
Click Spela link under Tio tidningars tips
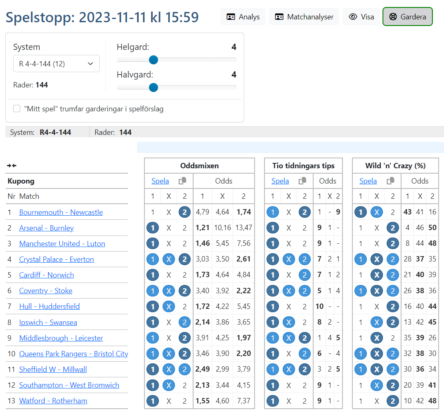pos(280,181)
